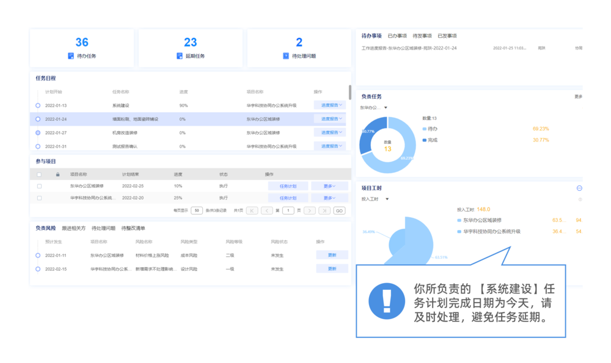Click the 完成 legend color swatch
611x363 pixels.
point(425,140)
